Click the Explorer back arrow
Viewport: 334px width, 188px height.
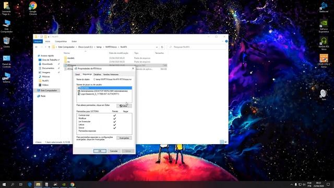coord(37,47)
